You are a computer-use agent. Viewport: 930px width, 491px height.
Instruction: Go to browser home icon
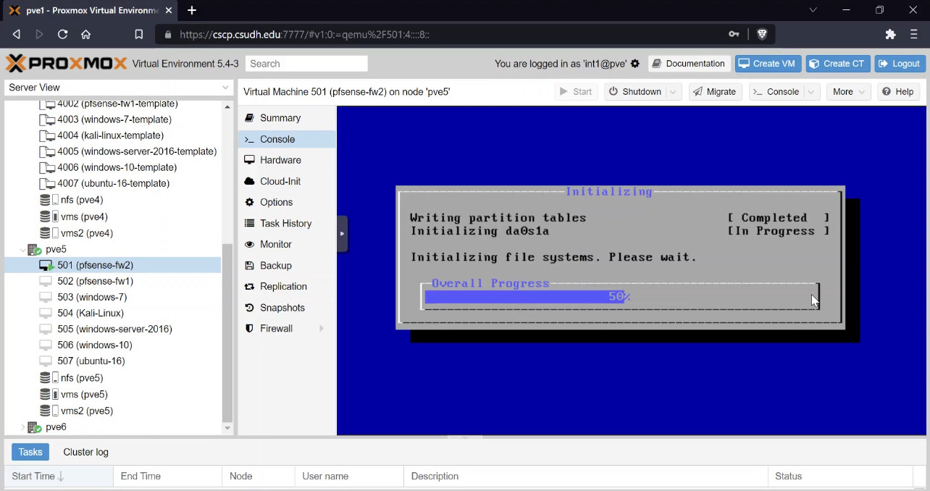(85, 34)
